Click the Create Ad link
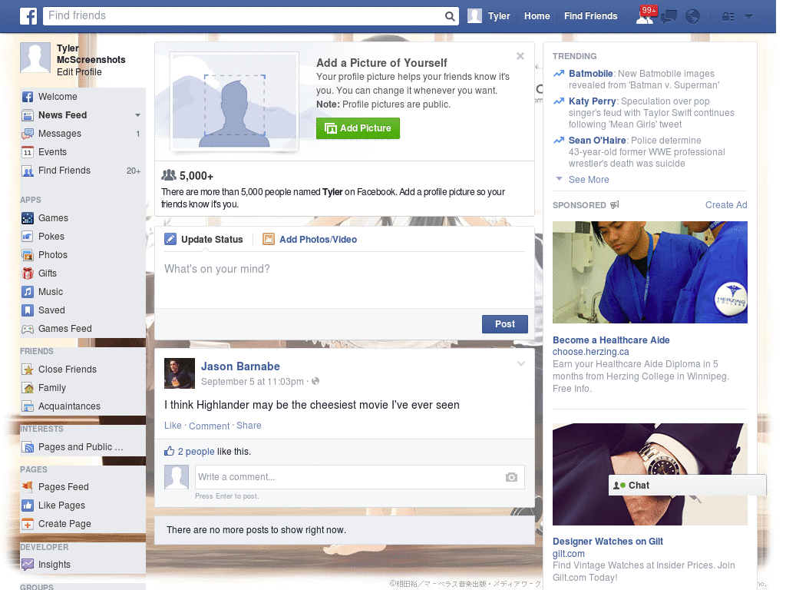Image resolution: width=786 pixels, height=590 pixels. point(726,204)
